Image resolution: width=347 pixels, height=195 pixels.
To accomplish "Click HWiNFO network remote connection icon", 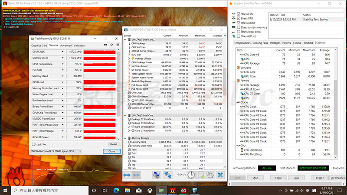I will (x=168, y=175).
